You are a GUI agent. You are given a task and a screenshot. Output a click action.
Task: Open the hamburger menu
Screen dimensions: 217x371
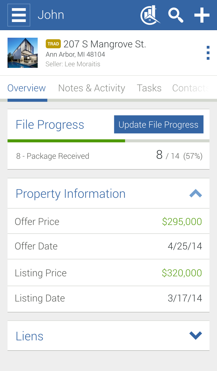[x=19, y=15]
